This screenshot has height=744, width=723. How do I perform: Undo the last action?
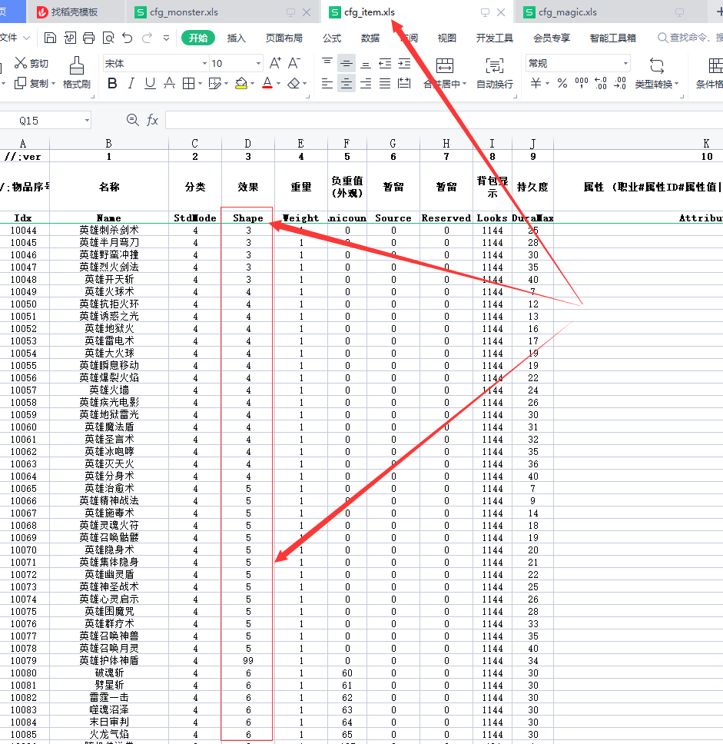[127, 38]
